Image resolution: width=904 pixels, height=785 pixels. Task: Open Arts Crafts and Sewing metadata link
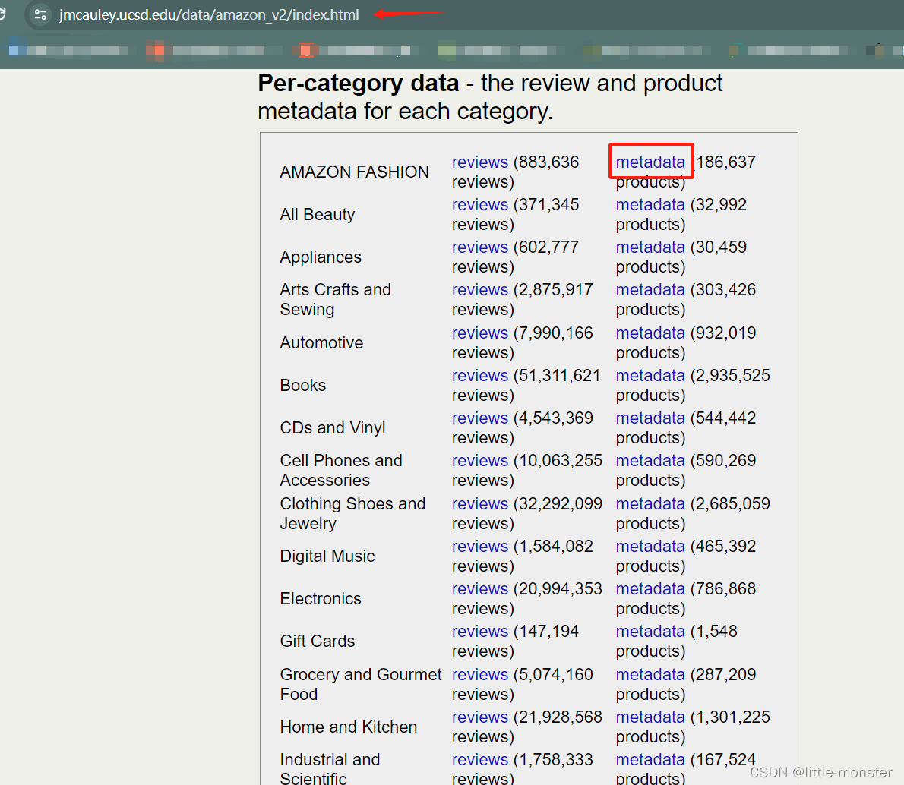click(650, 289)
